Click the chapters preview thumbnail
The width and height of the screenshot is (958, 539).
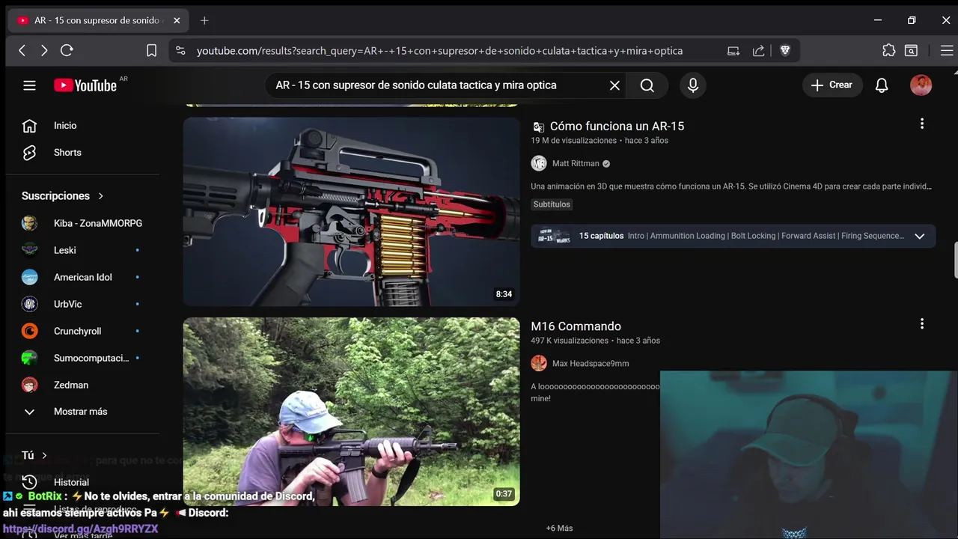555,236
